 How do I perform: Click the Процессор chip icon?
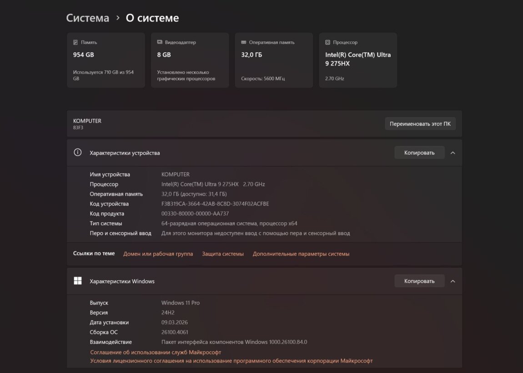click(x=327, y=42)
